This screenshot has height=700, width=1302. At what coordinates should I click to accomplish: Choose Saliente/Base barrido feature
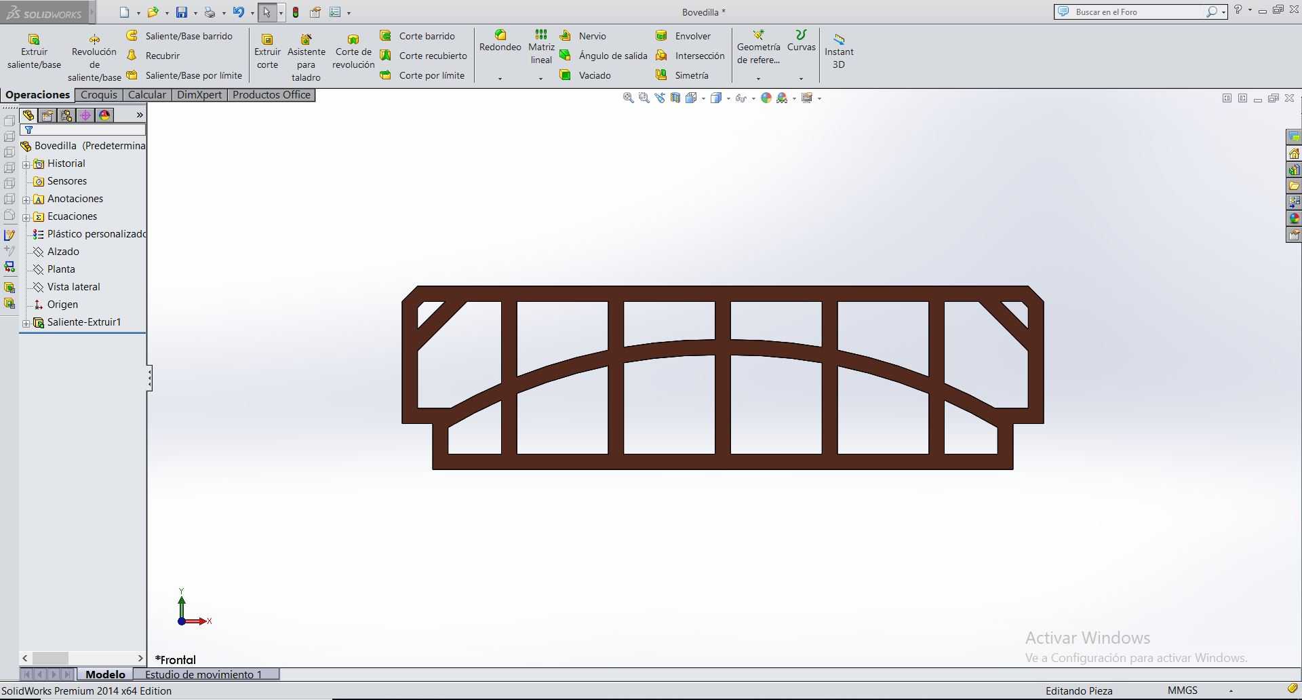pos(180,36)
